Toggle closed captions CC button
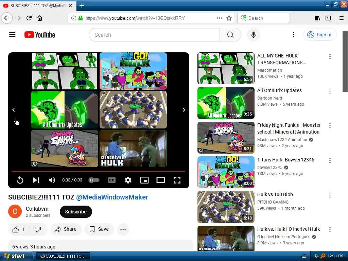Image resolution: width=348 pixels, height=261 pixels. click(x=111, y=180)
